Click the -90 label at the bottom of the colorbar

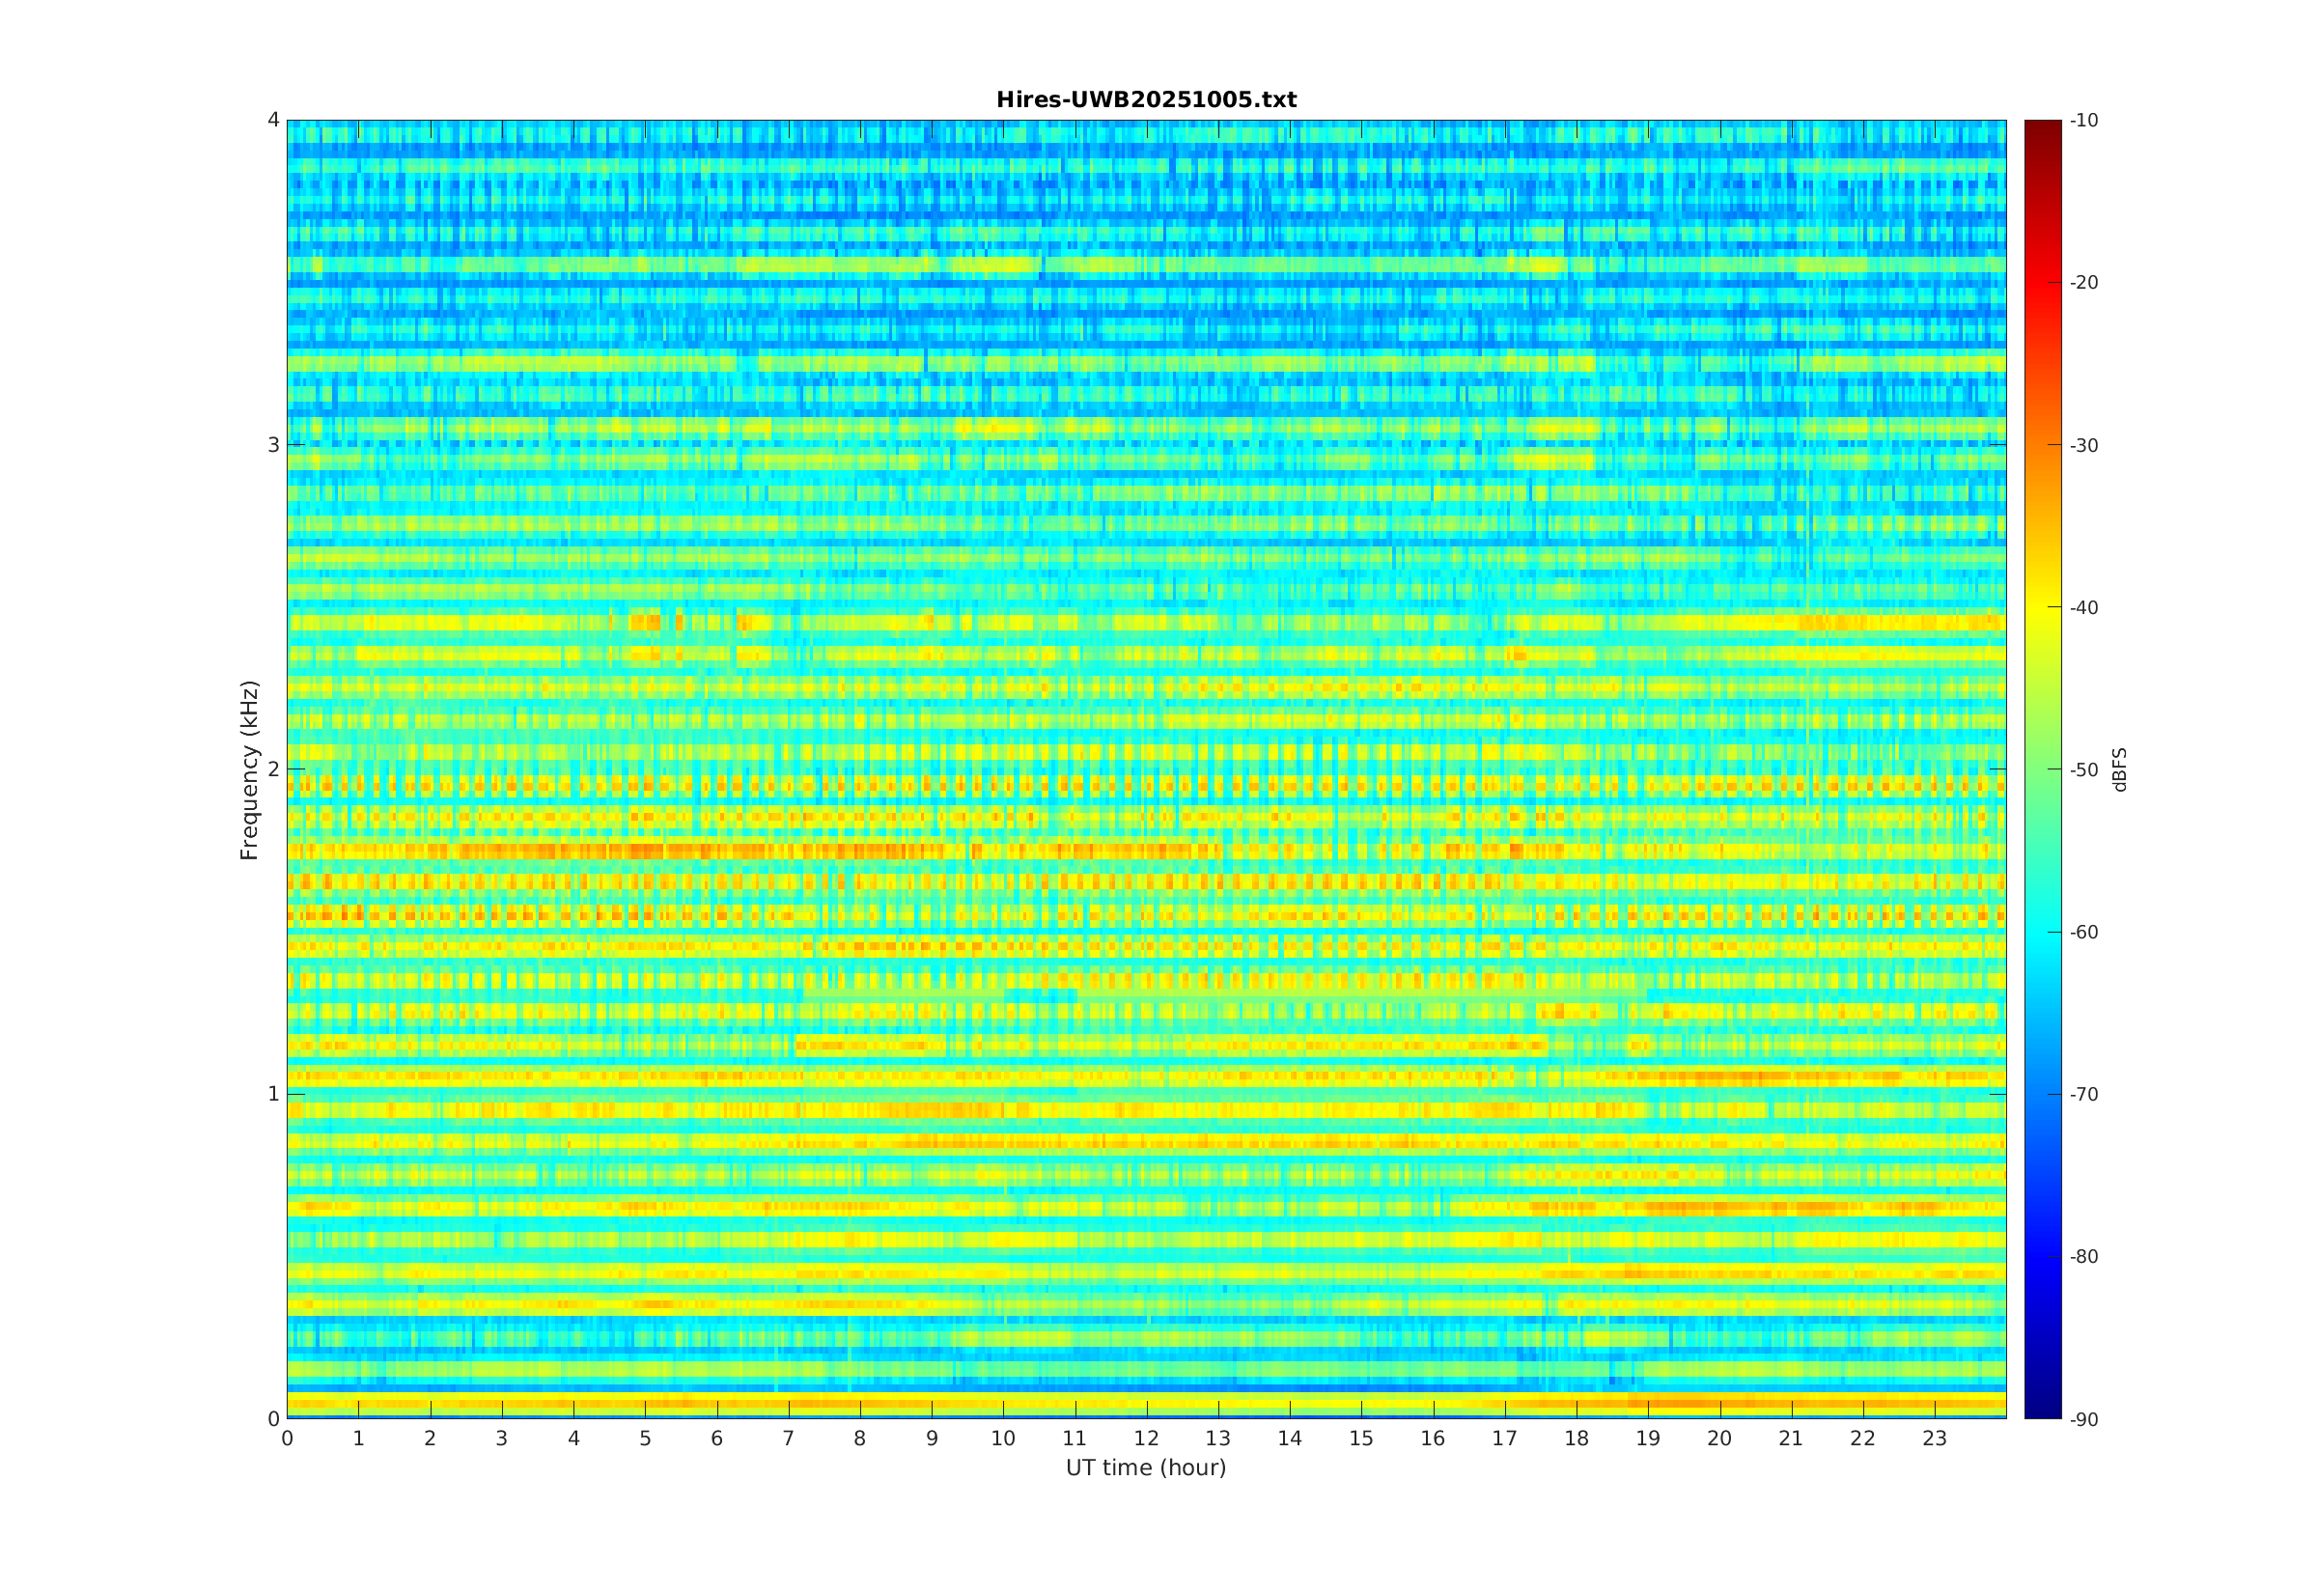click(2083, 1419)
